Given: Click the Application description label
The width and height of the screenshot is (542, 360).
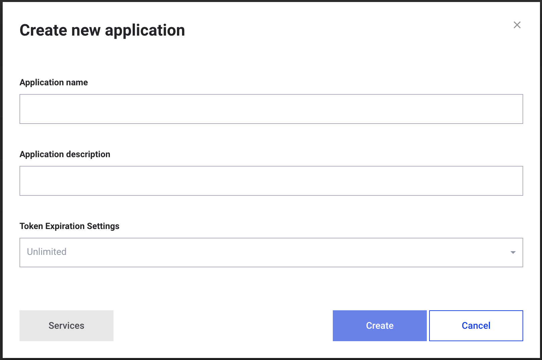Looking at the screenshot, I should click(x=65, y=154).
